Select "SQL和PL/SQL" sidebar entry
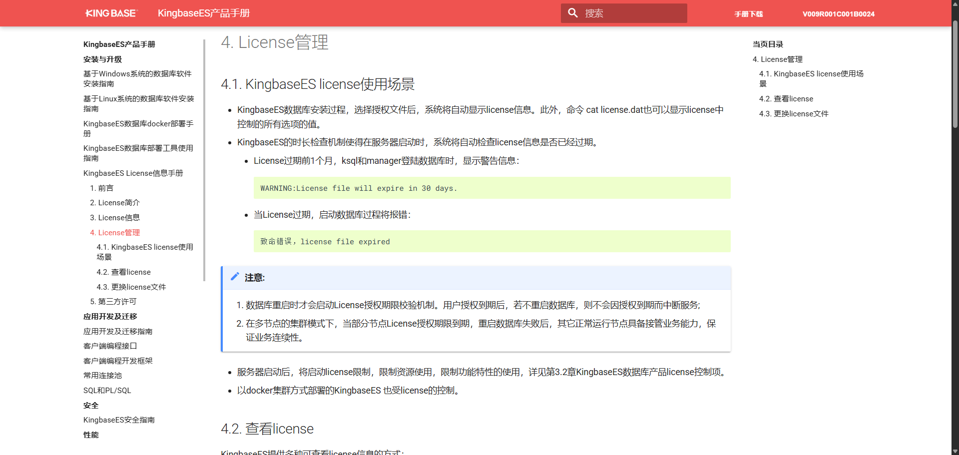This screenshot has height=455, width=959. coord(107,390)
